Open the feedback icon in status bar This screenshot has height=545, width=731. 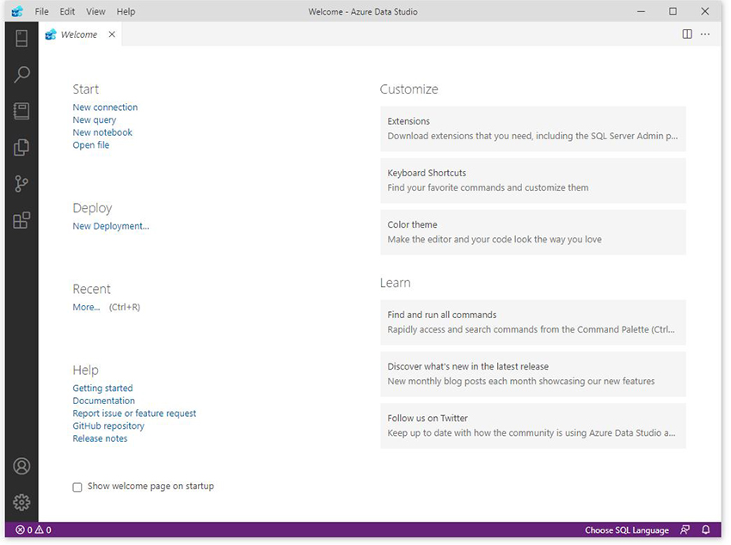(x=685, y=530)
